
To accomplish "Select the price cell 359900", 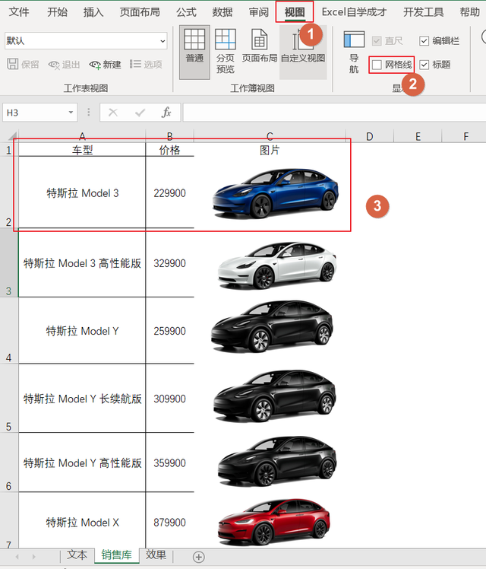I will (169, 463).
